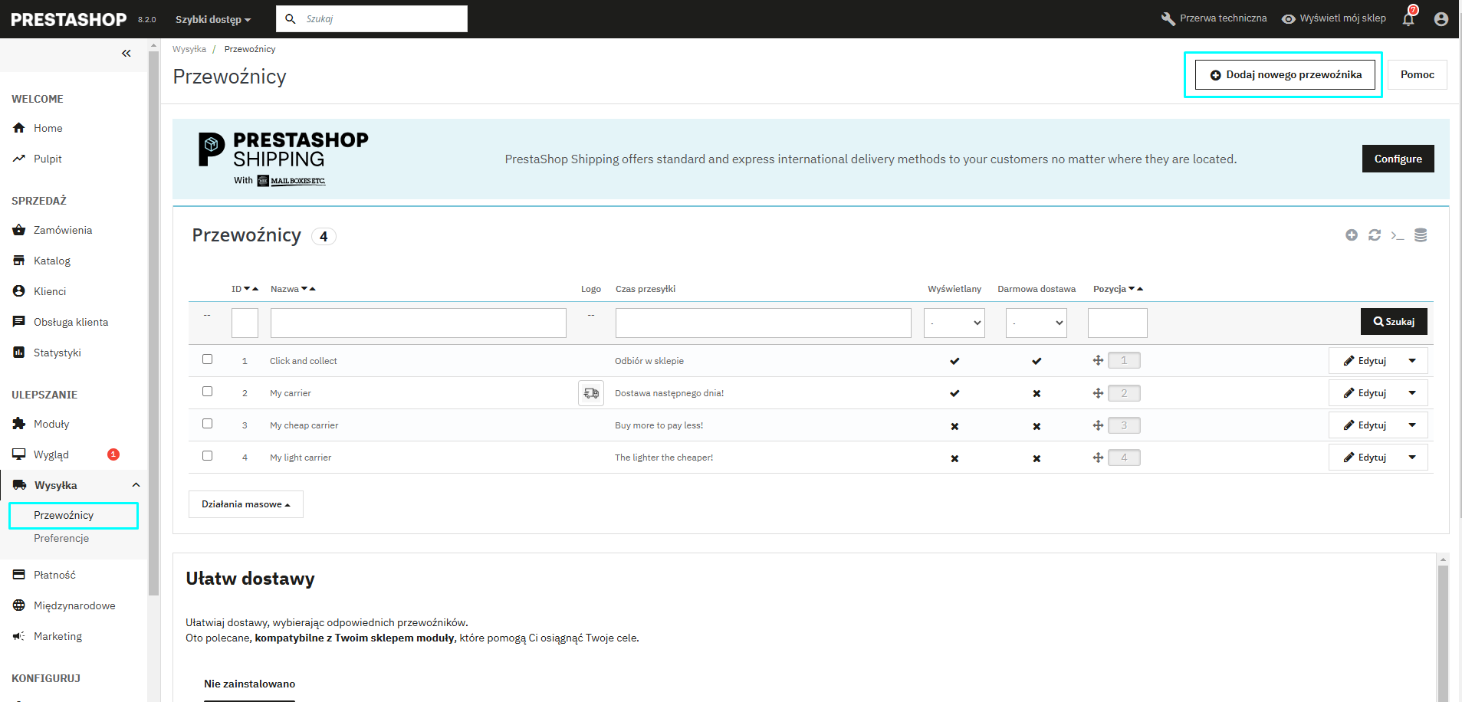The image size is (1462, 702).
Task: Open the notifications bell icon
Action: click(x=1408, y=19)
